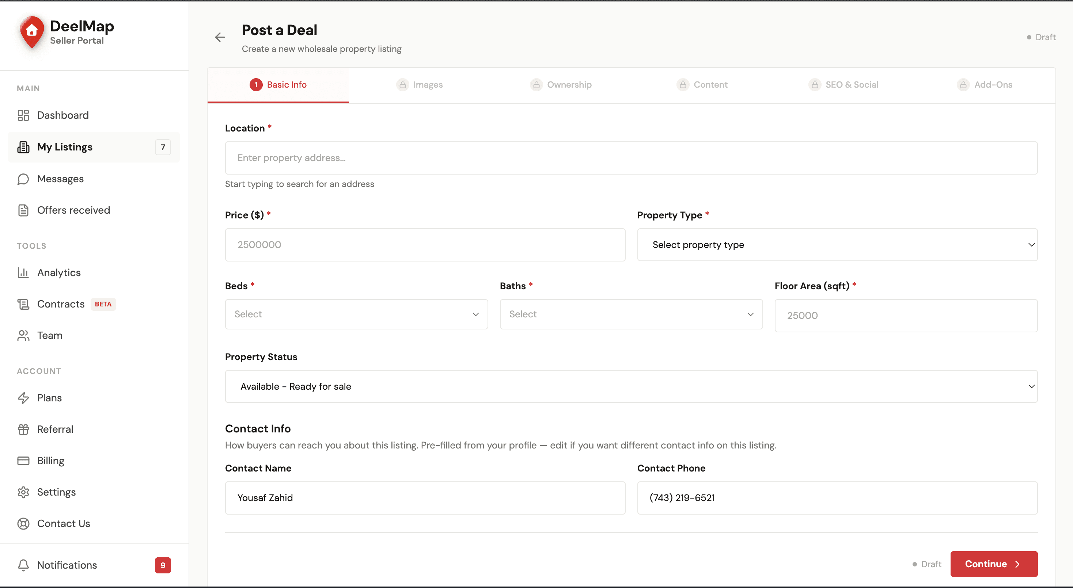This screenshot has width=1073, height=588.
Task: Open the Property Type dropdown
Action: [837, 245]
